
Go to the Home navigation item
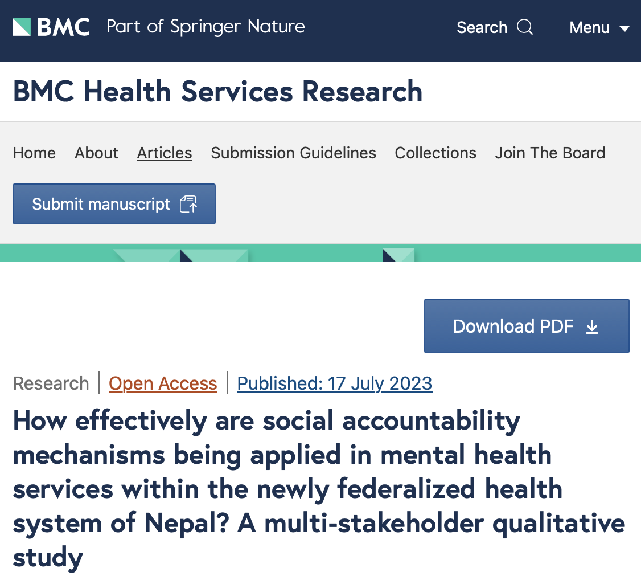34,153
